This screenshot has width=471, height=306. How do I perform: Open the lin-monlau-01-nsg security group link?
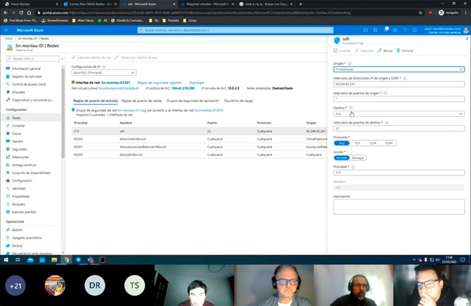pyautogui.click(x=131, y=110)
